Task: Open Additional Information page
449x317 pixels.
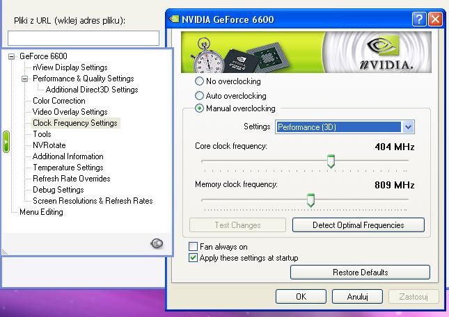Action: click(x=68, y=156)
